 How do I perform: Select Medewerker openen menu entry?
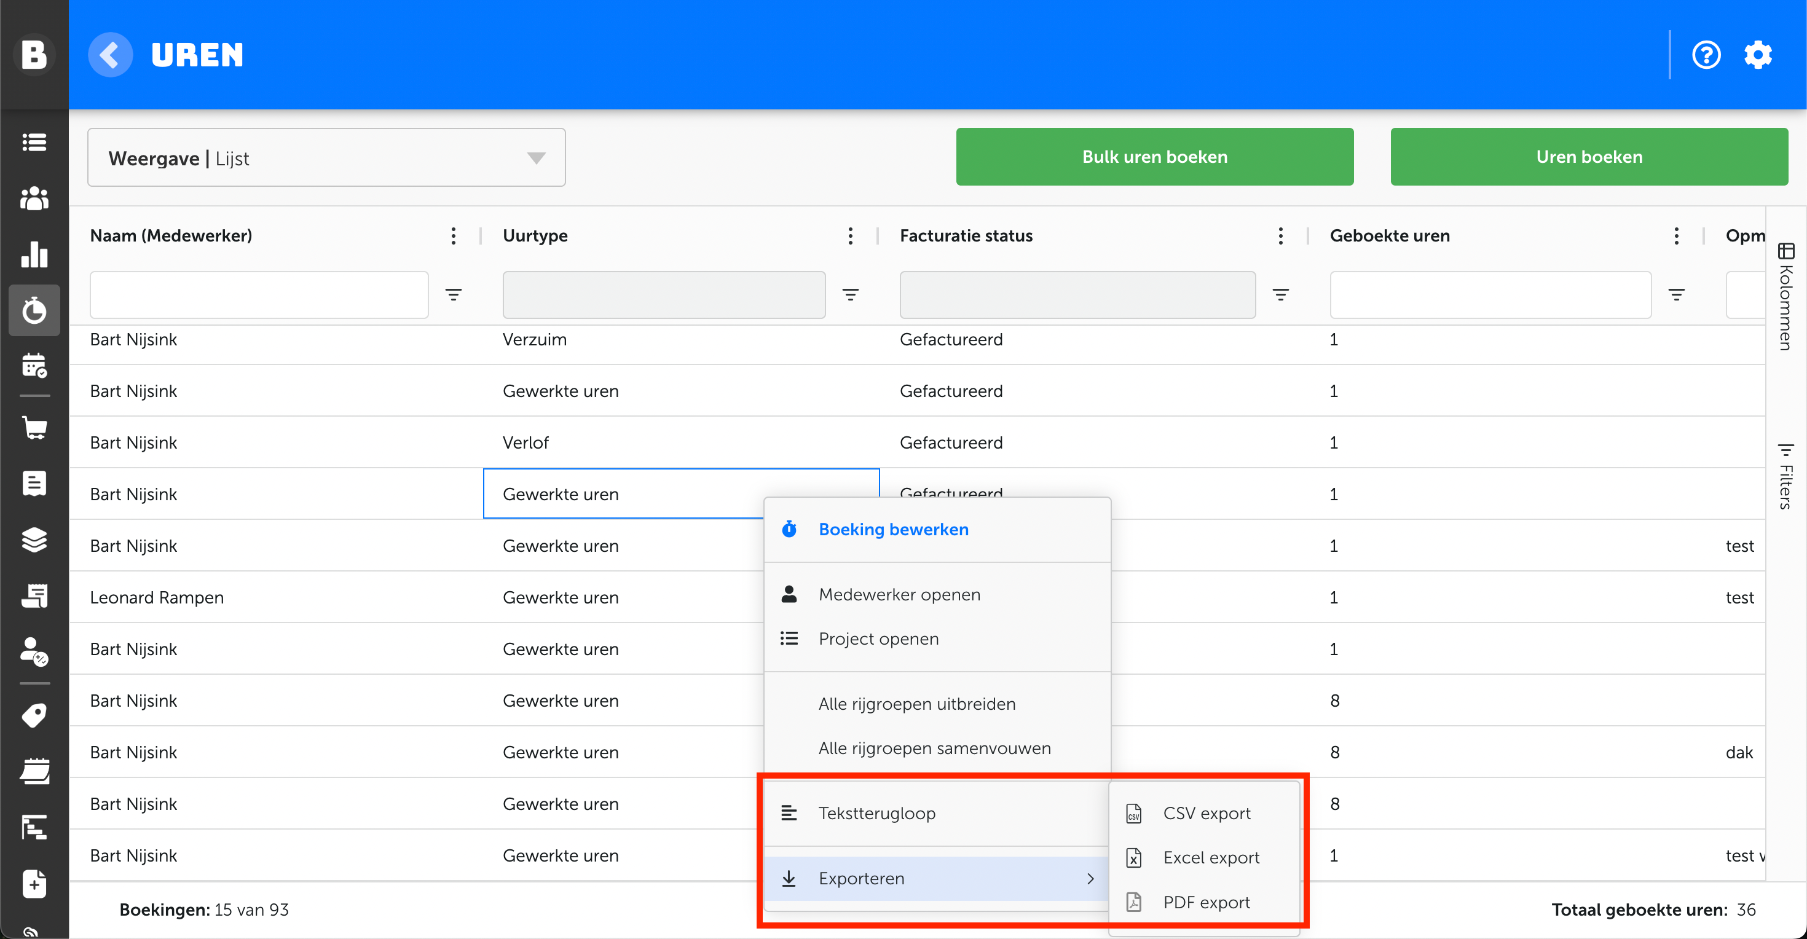pyautogui.click(x=937, y=595)
